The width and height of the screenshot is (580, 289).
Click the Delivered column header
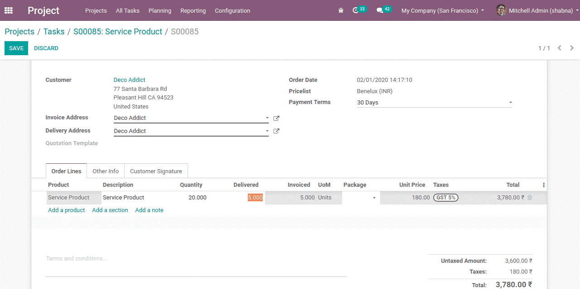pos(246,185)
